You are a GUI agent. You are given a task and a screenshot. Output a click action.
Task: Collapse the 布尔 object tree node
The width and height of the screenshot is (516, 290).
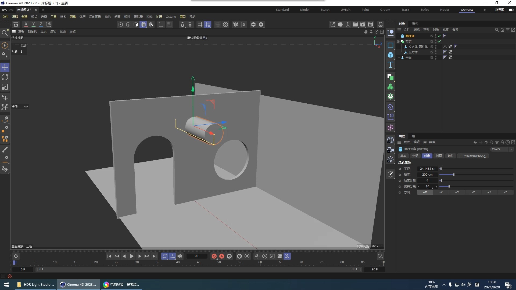pyautogui.click(x=398, y=41)
